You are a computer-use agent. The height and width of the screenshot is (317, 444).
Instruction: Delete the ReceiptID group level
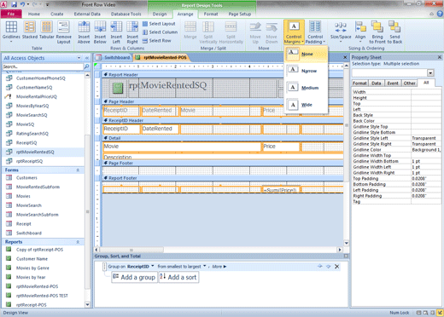pyautogui.click(x=337, y=267)
